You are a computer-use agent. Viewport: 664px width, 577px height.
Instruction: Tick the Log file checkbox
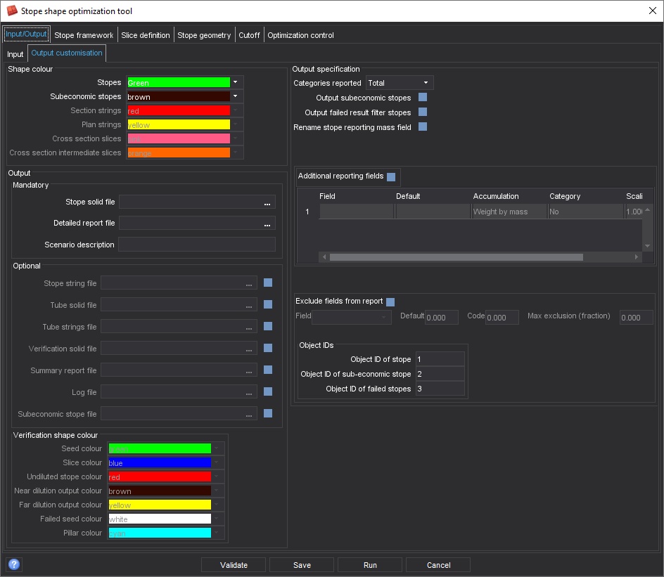[268, 391]
